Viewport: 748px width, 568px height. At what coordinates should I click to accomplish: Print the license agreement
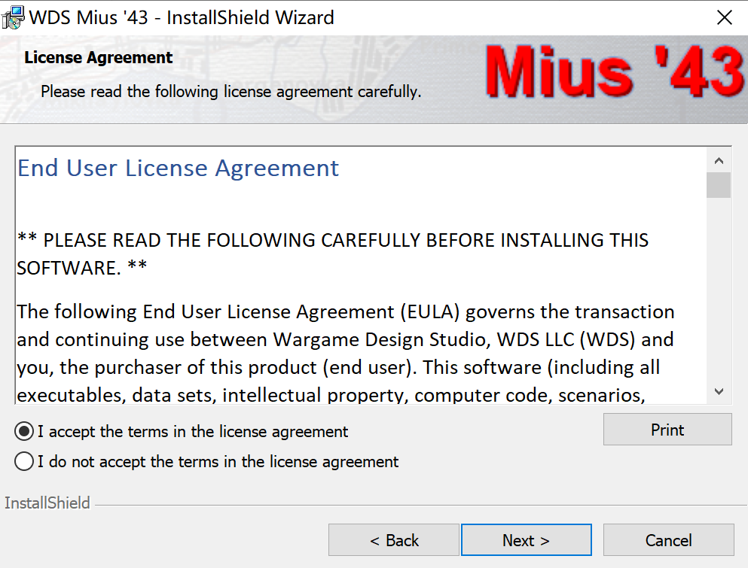[x=667, y=430]
